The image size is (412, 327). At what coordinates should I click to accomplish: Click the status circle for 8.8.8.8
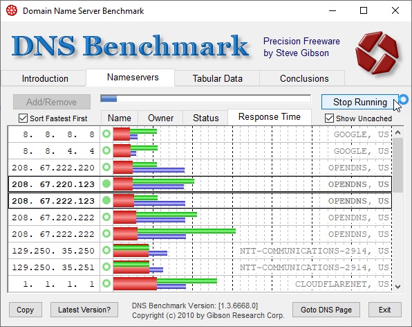tap(106, 134)
